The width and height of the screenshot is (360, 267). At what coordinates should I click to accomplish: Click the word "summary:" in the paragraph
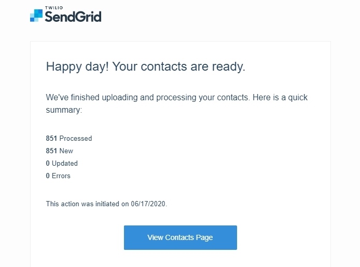(64, 110)
